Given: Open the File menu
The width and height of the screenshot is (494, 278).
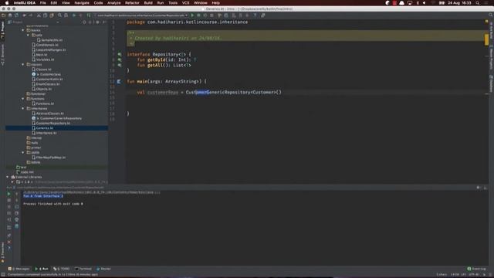Looking at the screenshot, I should (x=43, y=3).
